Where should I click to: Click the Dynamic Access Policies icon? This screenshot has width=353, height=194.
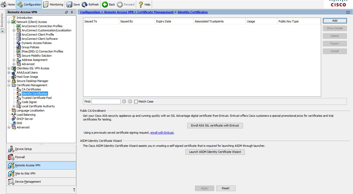coord(19,43)
